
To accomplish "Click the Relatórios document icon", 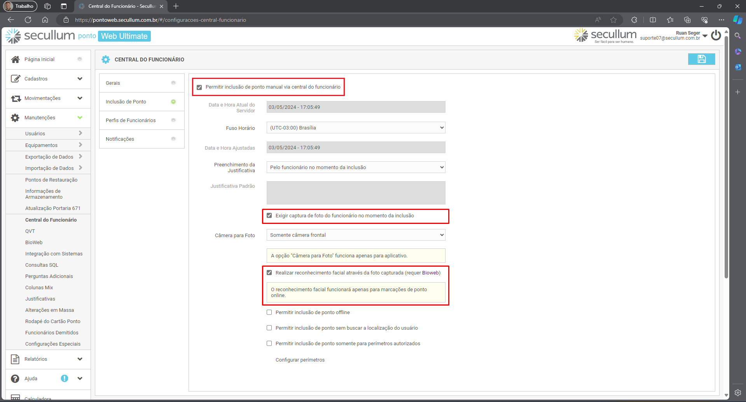I will point(15,359).
